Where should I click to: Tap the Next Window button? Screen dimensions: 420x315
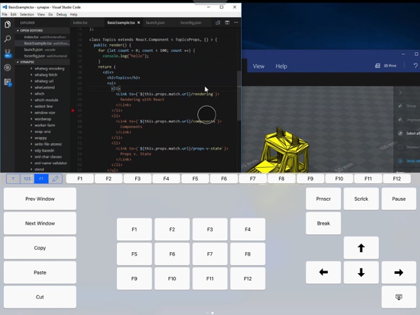(x=40, y=224)
